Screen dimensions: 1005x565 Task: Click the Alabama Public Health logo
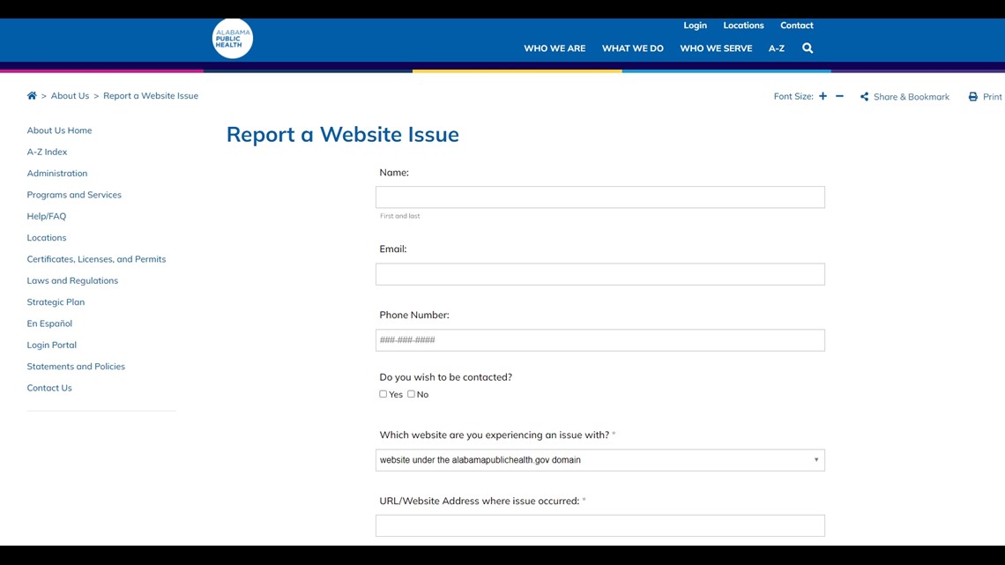[233, 39]
